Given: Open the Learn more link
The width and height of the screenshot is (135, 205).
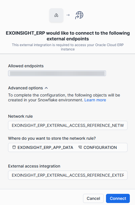Looking at the screenshot, I should pyautogui.click(x=95, y=100).
